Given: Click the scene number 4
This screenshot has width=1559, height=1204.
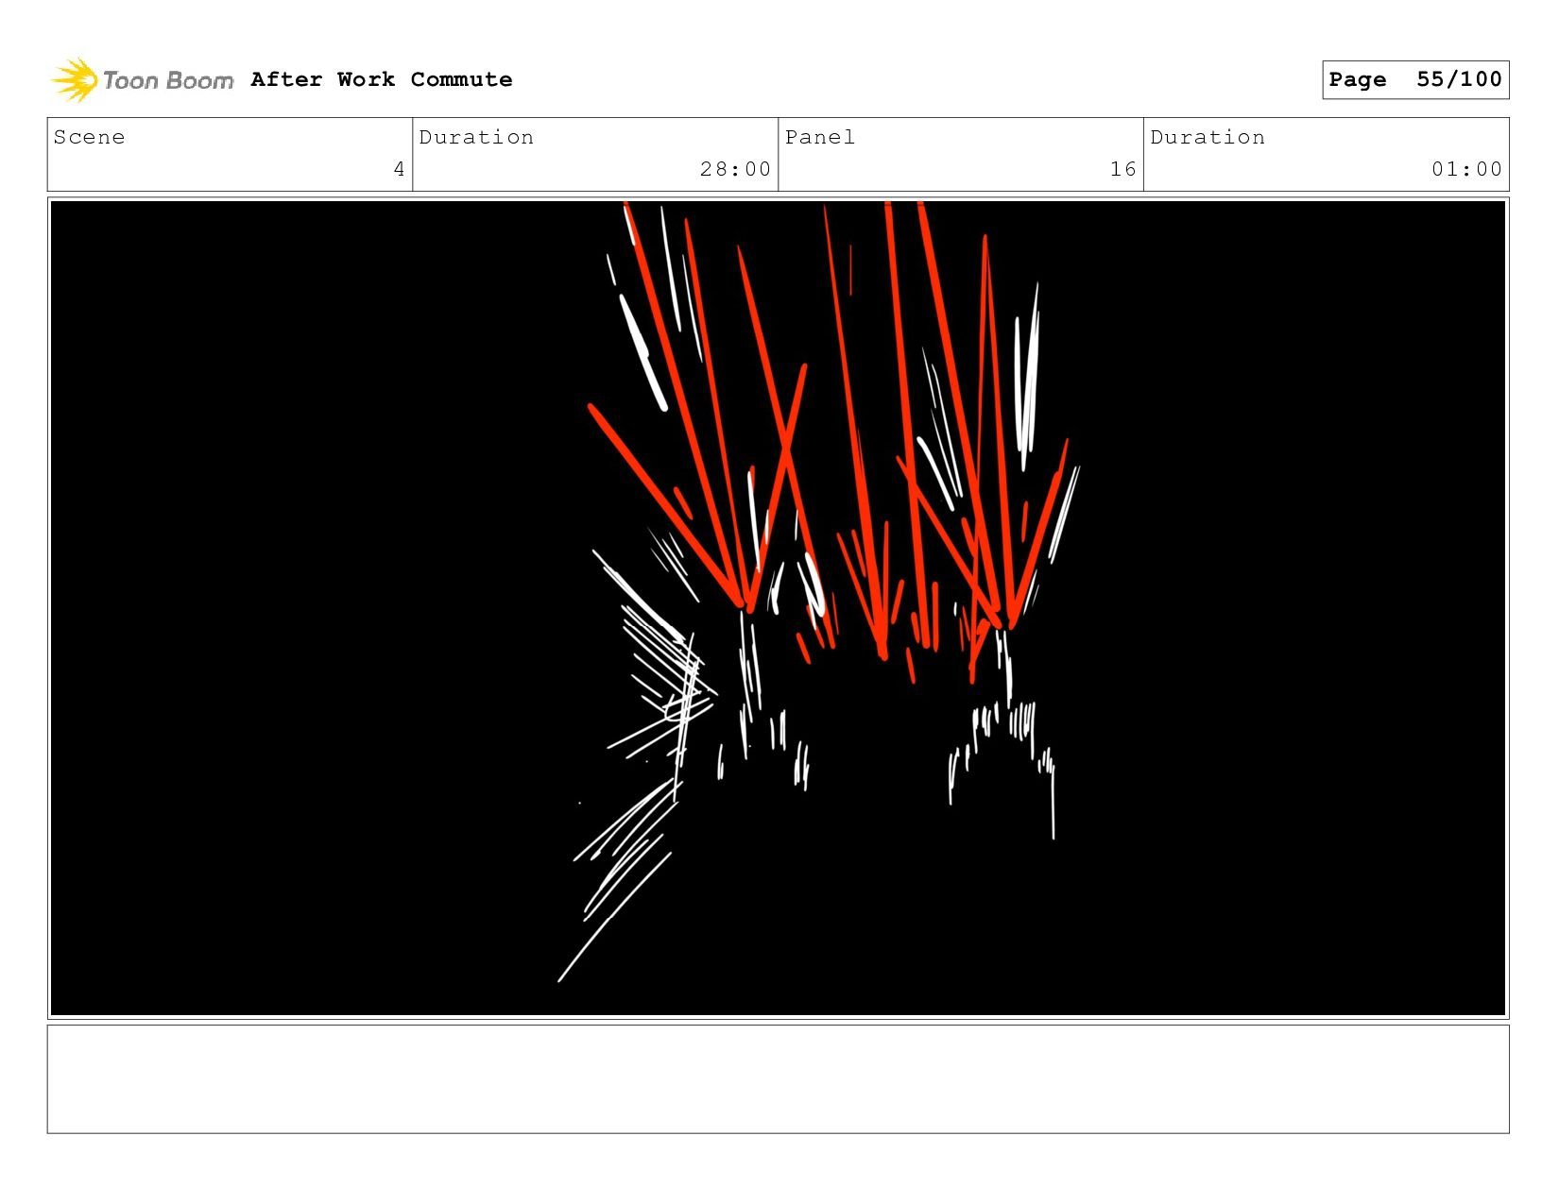Looking at the screenshot, I should 400,169.
